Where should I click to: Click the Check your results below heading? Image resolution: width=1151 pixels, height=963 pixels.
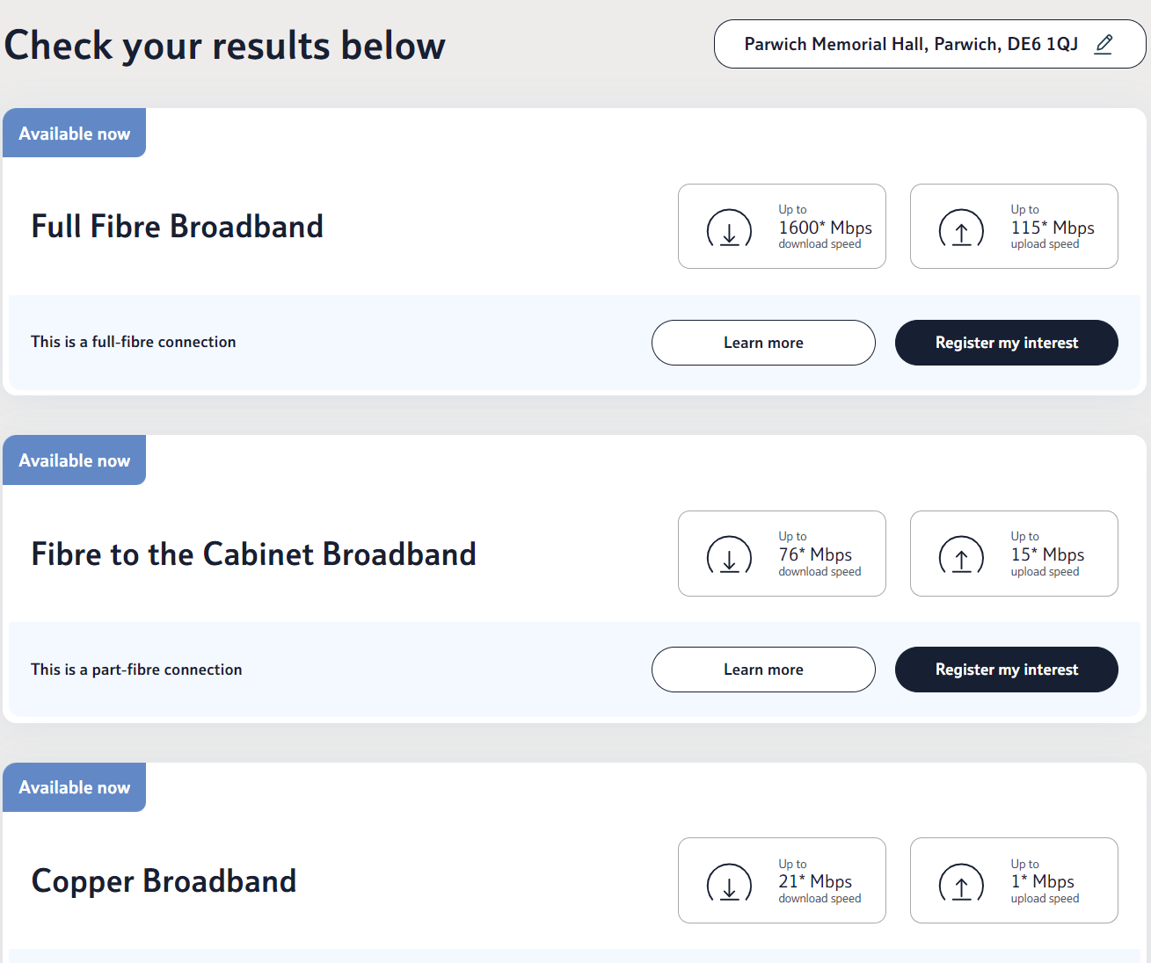point(224,45)
